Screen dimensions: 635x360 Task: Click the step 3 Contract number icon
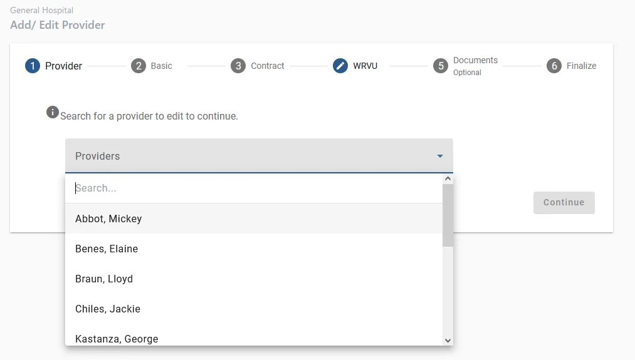click(x=238, y=66)
